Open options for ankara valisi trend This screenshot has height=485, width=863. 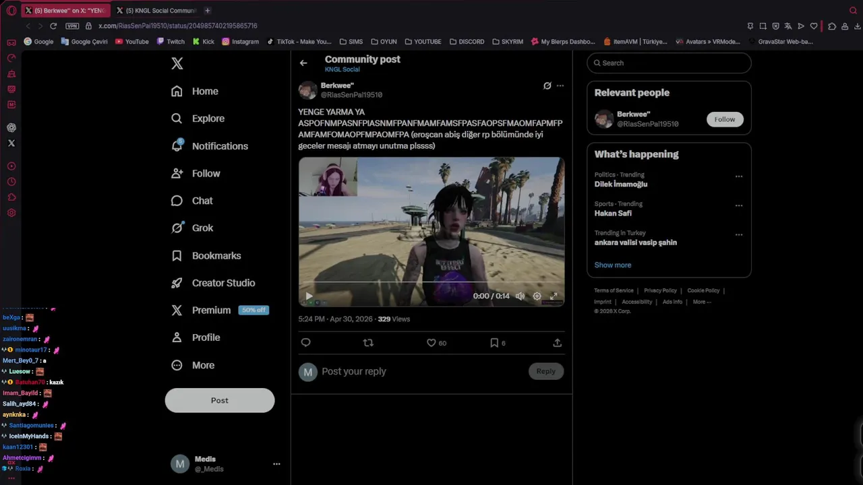739,234
